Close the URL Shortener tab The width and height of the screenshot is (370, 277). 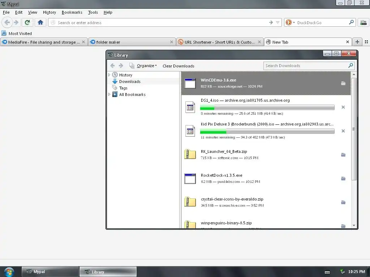point(259,42)
